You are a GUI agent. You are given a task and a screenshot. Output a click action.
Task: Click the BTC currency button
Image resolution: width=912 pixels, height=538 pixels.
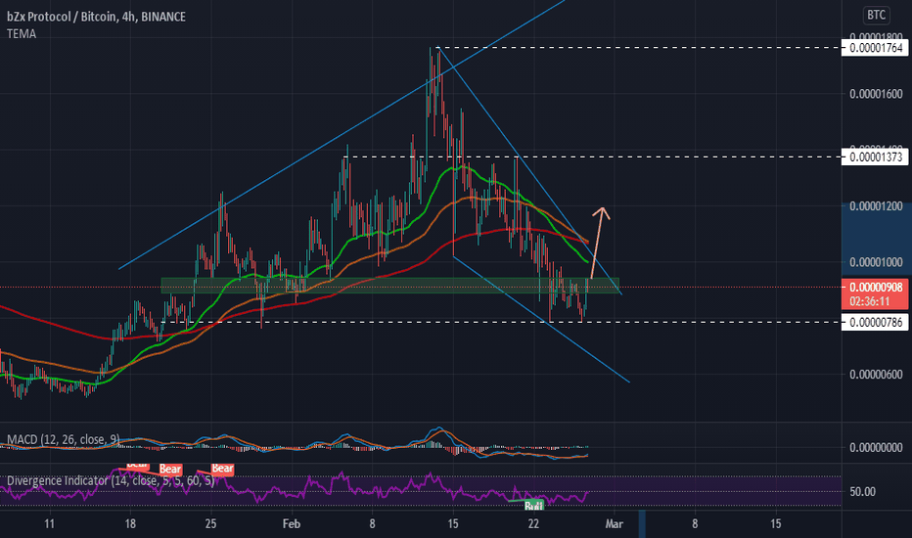(x=877, y=15)
